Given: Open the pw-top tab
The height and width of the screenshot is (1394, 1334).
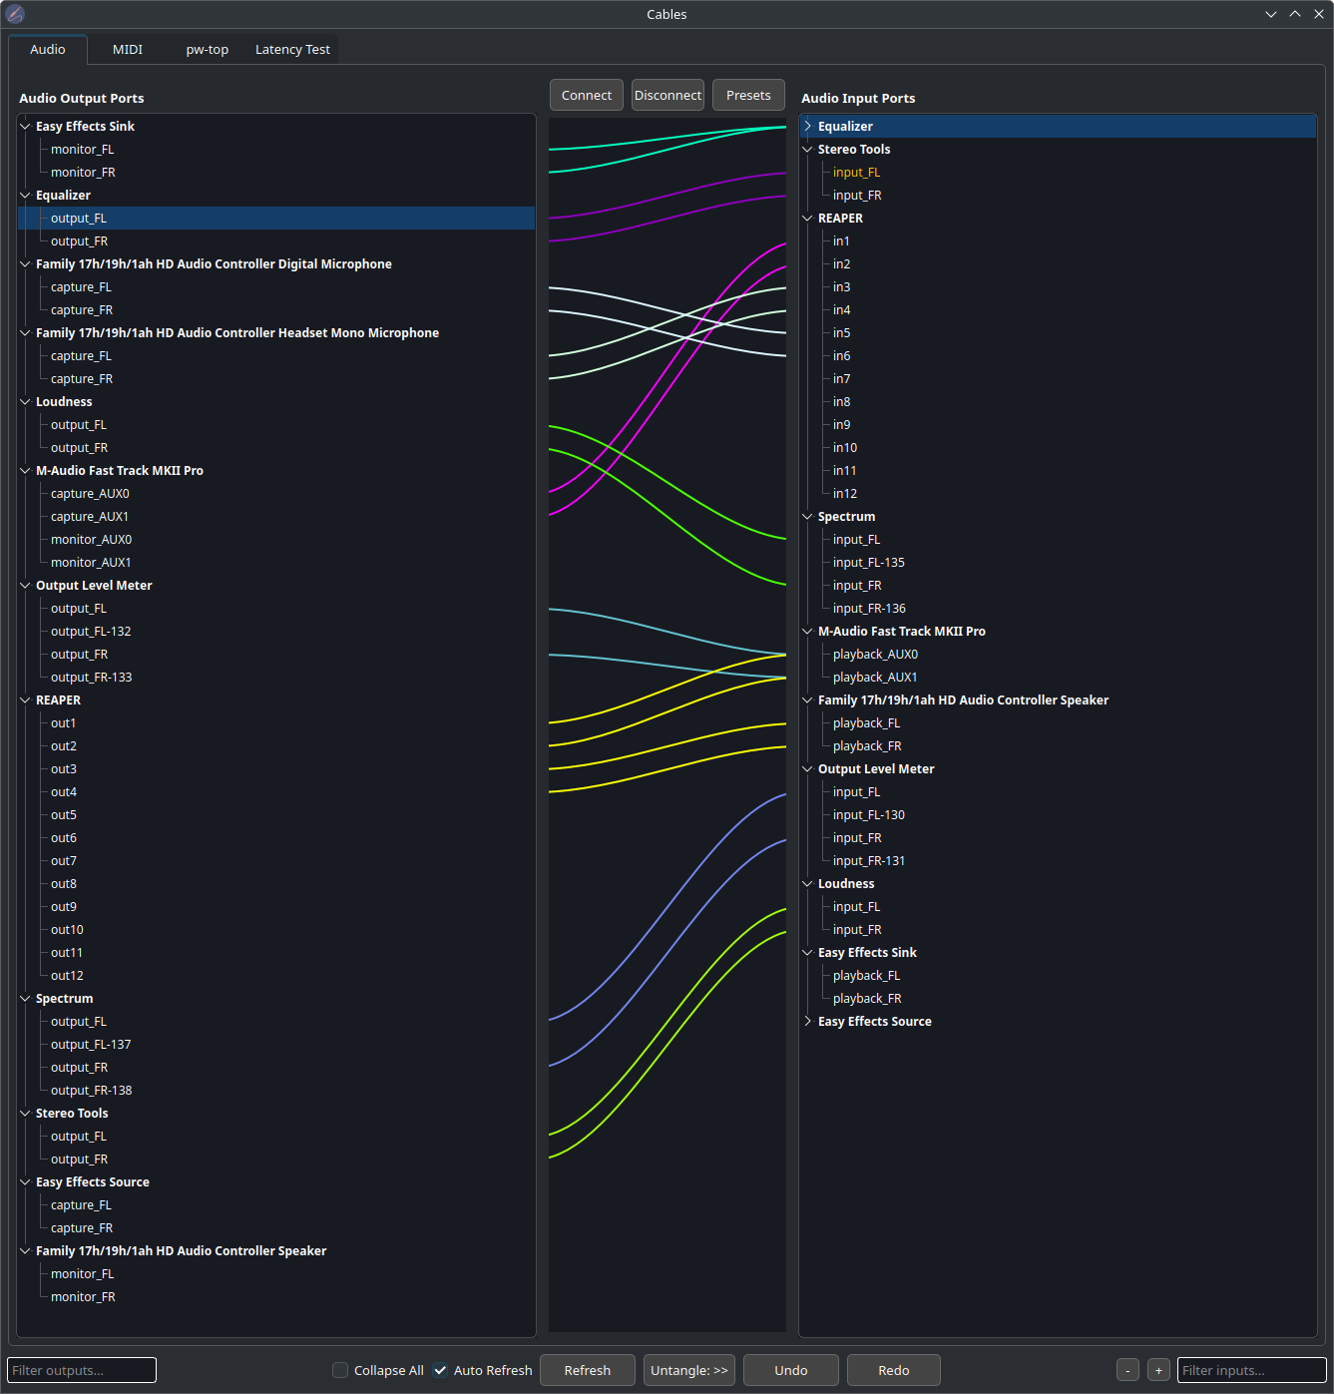Looking at the screenshot, I should [x=208, y=50].
